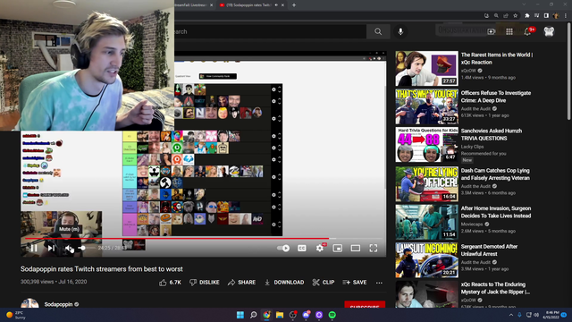Search with voice microphone
This screenshot has height=322, width=572.
[400, 32]
